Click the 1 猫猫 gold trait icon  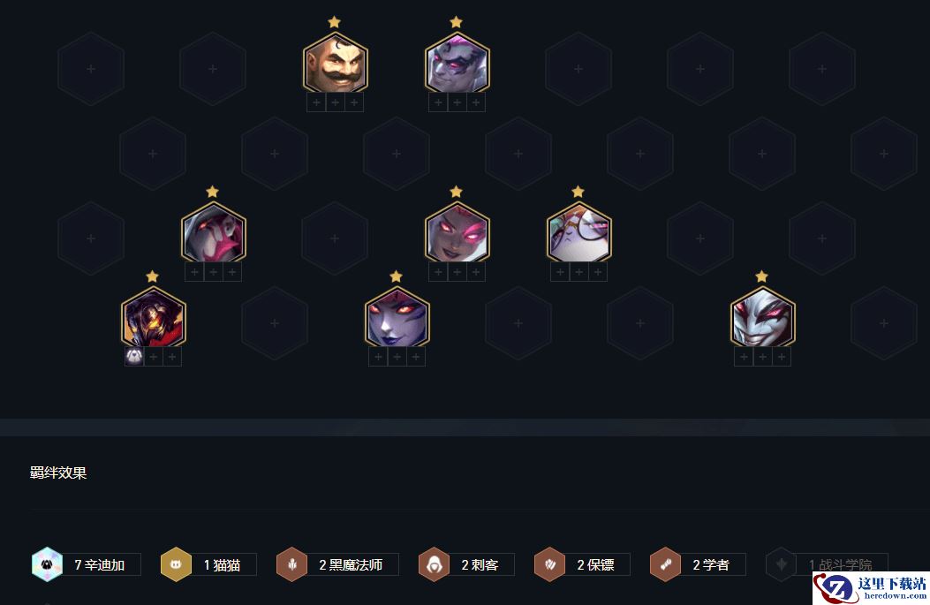point(176,564)
